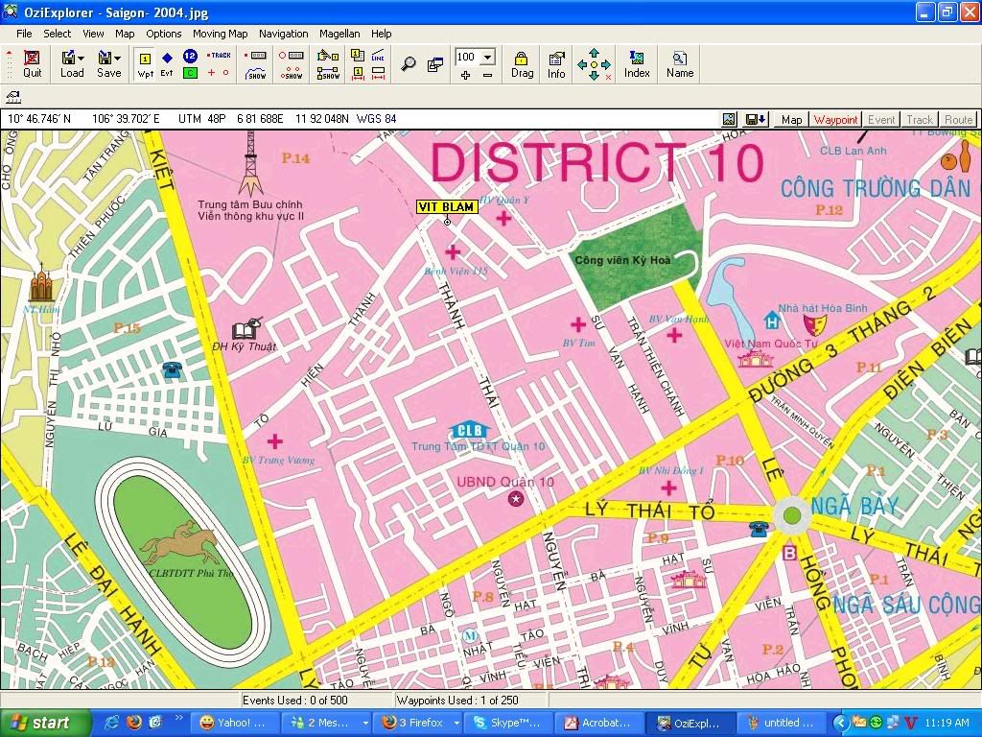Open the Navigation menu
This screenshot has width=982, height=737.
coord(283,34)
